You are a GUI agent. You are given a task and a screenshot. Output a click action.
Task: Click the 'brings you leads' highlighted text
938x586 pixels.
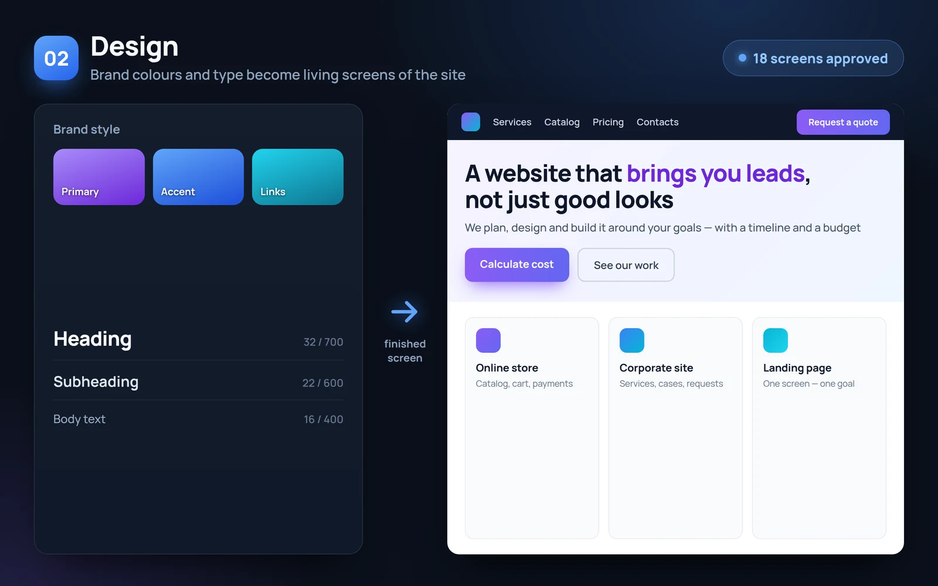716,173
